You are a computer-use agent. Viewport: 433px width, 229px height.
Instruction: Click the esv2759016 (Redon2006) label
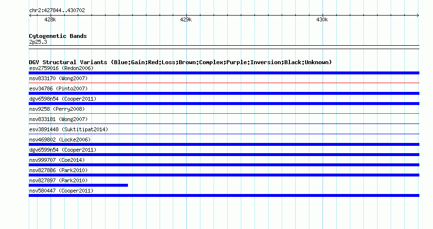point(61,68)
